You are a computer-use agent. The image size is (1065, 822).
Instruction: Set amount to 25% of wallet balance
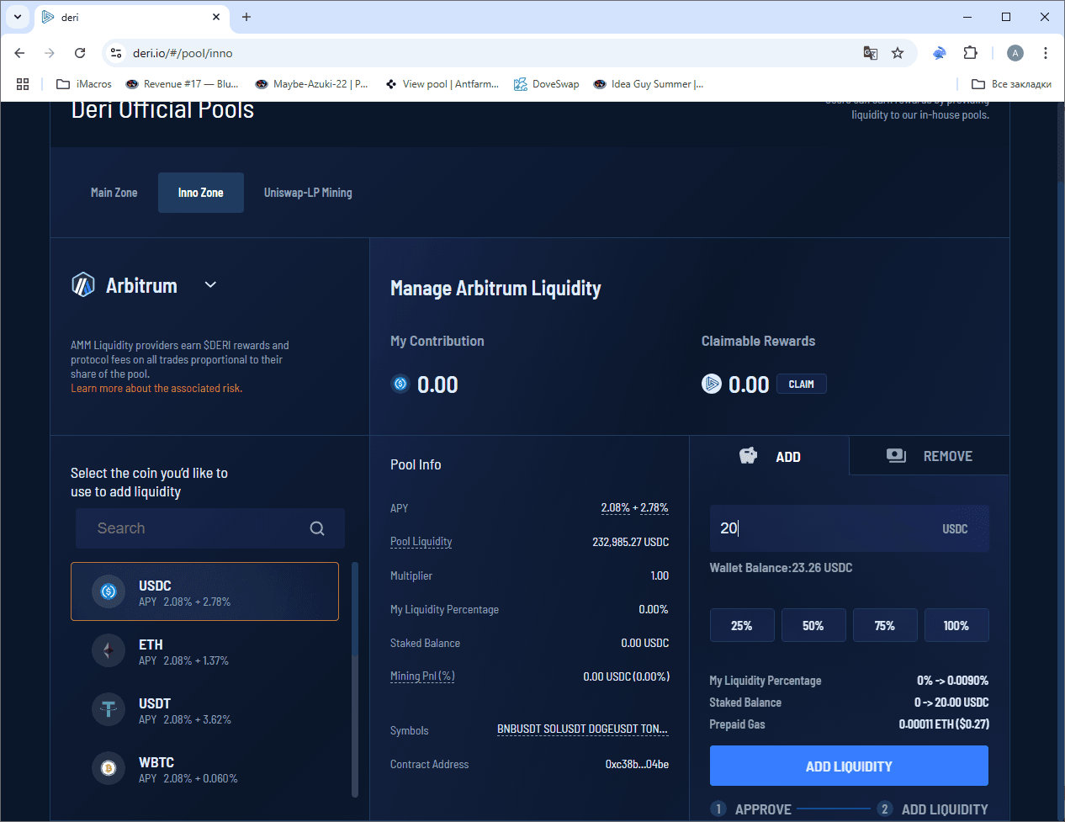[742, 626]
